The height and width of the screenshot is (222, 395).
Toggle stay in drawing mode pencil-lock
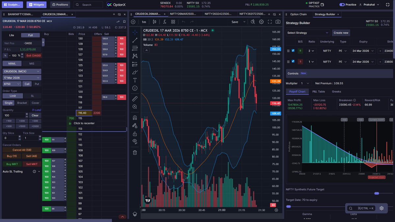coord(135,125)
